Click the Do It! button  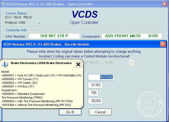[x=70, y=112]
